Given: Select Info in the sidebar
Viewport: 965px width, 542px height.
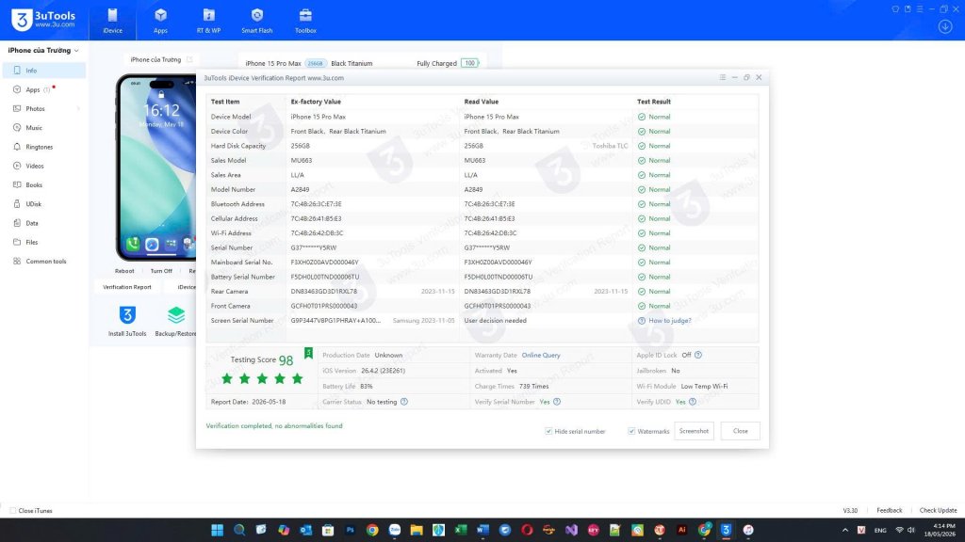Looking at the screenshot, I should click(44, 71).
